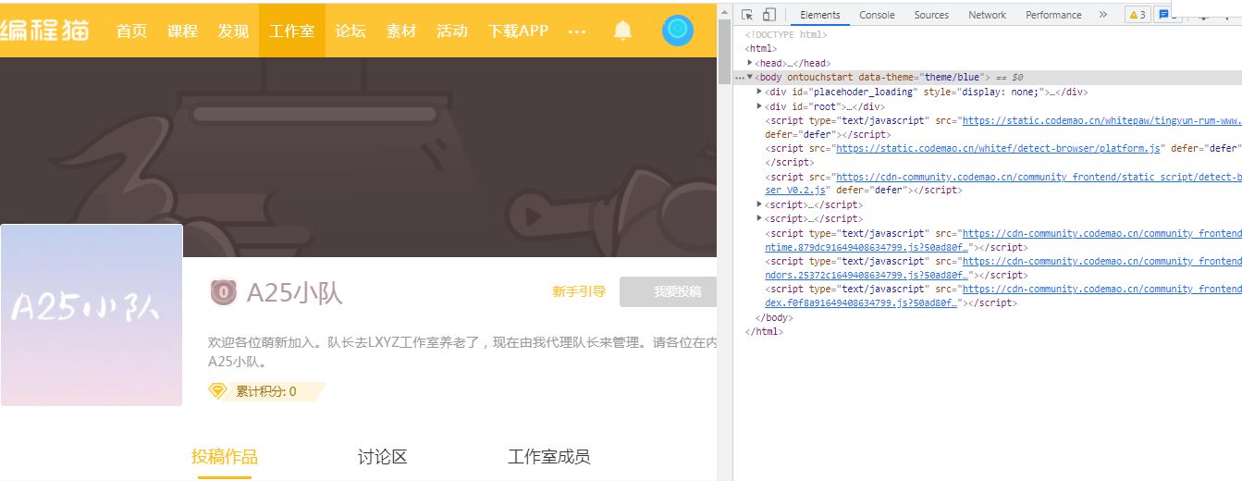Open 论坛 in the navigation bar
1242x481 pixels.
[350, 31]
